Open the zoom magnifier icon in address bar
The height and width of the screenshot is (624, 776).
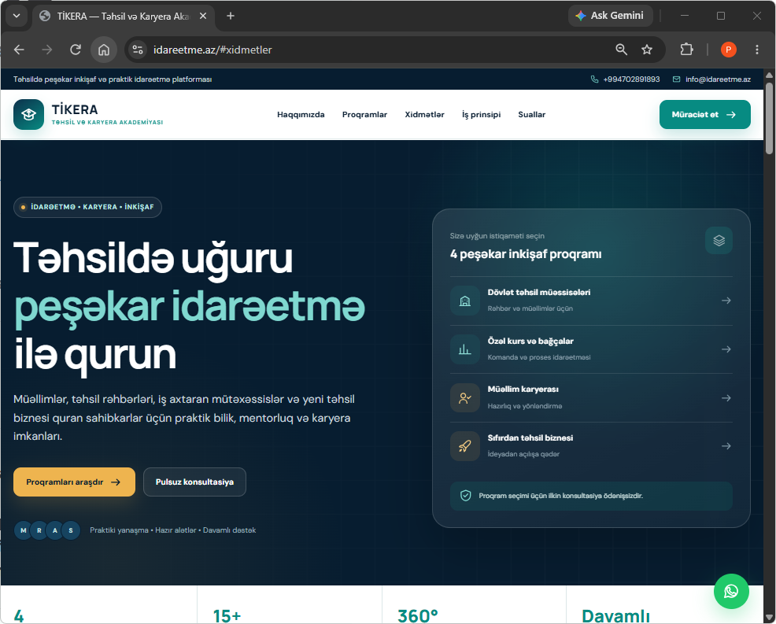(621, 50)
